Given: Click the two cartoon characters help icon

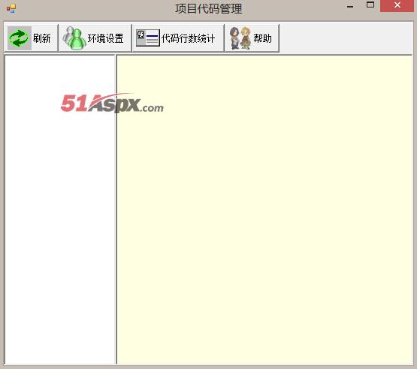Looking at the screenshot, I should pos(240,38).
